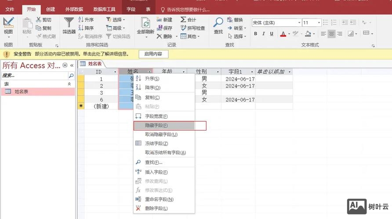This screenshot has height=219, width=392.
Task: Click the background fill color bucket
Action: [308, 34]
